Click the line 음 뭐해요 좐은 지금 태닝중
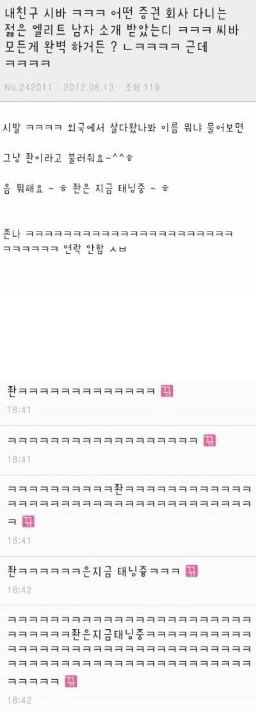256x712 pixels. [86, 189]
